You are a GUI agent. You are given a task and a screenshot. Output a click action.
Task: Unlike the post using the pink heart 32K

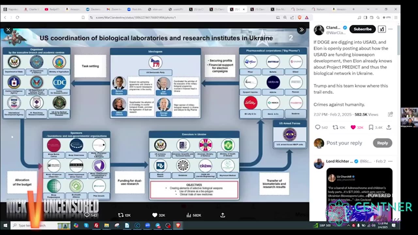[x=353, y=127]
